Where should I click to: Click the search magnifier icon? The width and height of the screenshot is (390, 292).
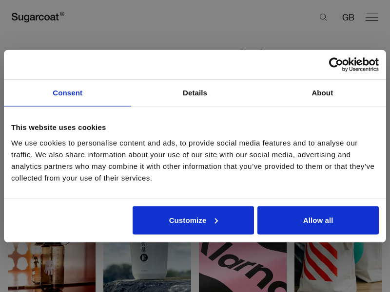point(323,18)
